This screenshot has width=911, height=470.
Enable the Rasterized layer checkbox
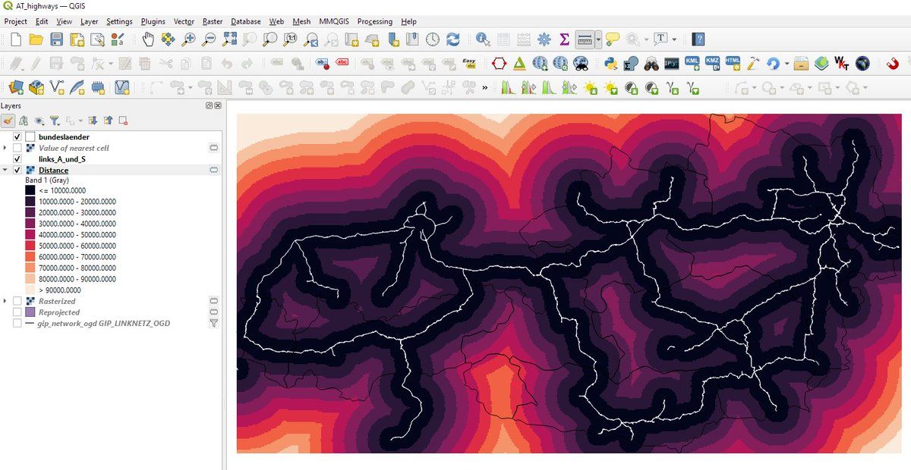[x=17, y=301]
